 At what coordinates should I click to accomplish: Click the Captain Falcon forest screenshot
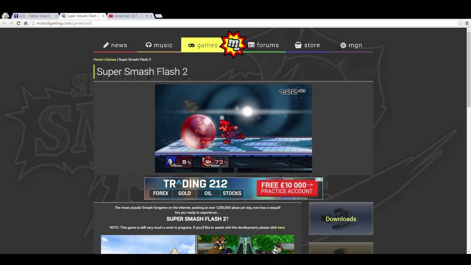pos(246,244)
